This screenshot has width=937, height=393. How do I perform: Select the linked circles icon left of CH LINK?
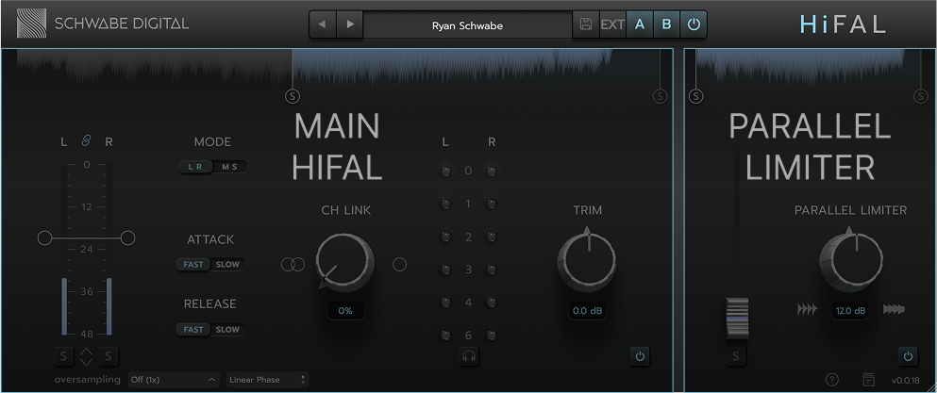coord(293,264)
